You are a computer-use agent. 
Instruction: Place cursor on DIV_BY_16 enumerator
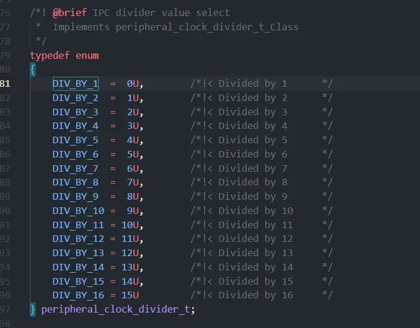click(78, 295)
